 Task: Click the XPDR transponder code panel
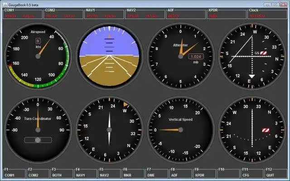(227, 14)
